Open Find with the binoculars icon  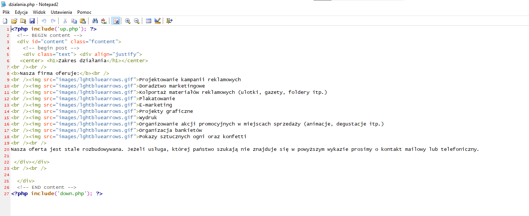[95, 21]
